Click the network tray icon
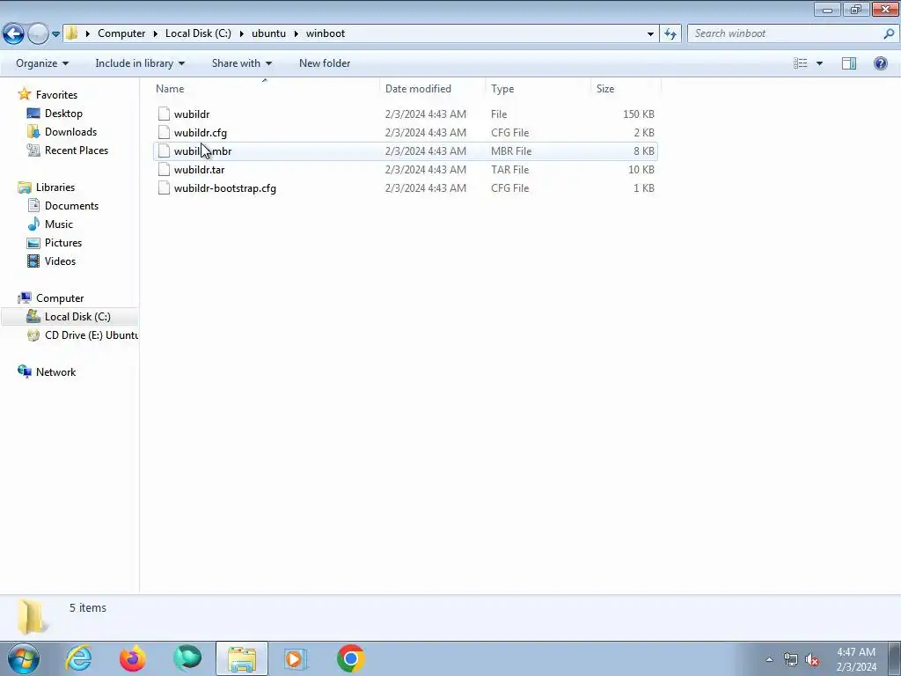Viewport: 901px width, 676px height. point(791,659)
